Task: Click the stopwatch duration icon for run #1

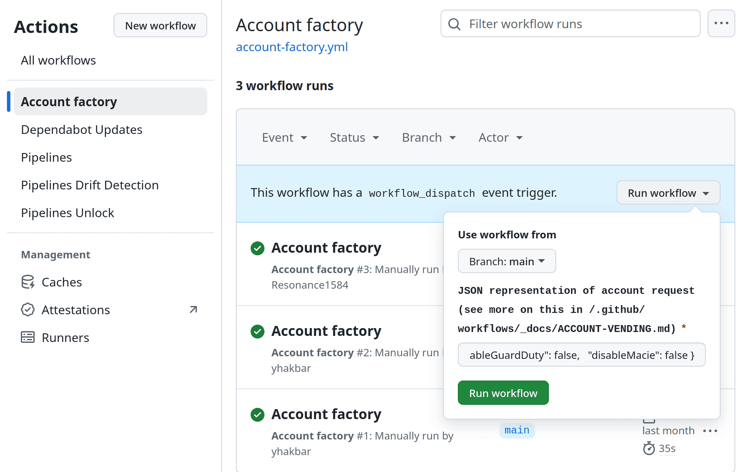Action: pos(649,449)
